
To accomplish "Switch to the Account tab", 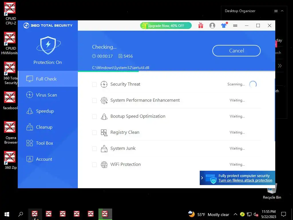I will (x=48, y=159).
